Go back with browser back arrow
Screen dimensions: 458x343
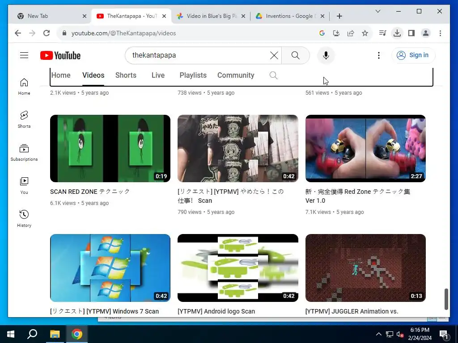tap(18, 33)
